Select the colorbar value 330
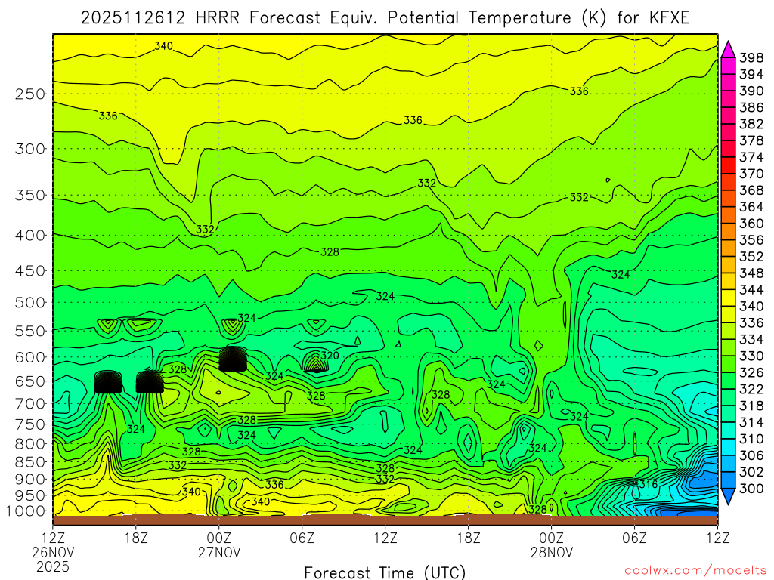Viewport: 774px width, 580px height. (x=751, y=356)
